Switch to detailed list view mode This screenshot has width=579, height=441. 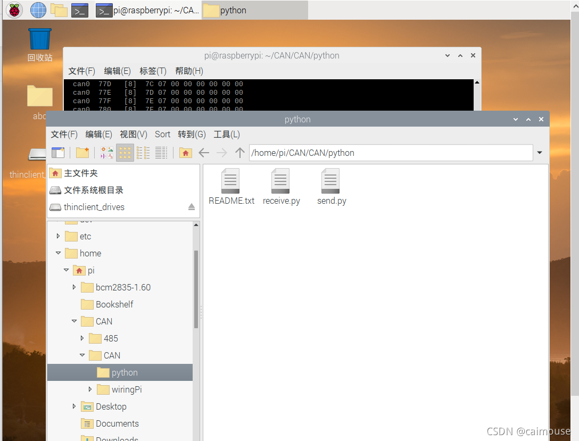tap(161, 153)
